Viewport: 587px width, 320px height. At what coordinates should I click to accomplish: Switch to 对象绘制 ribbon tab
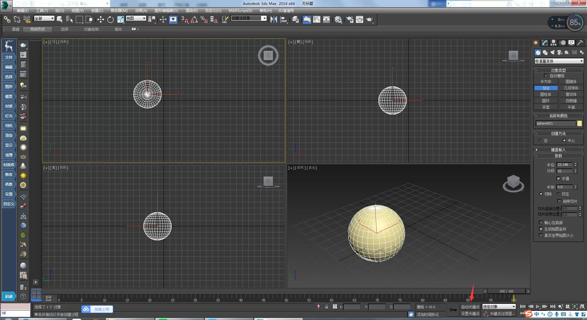91,29
